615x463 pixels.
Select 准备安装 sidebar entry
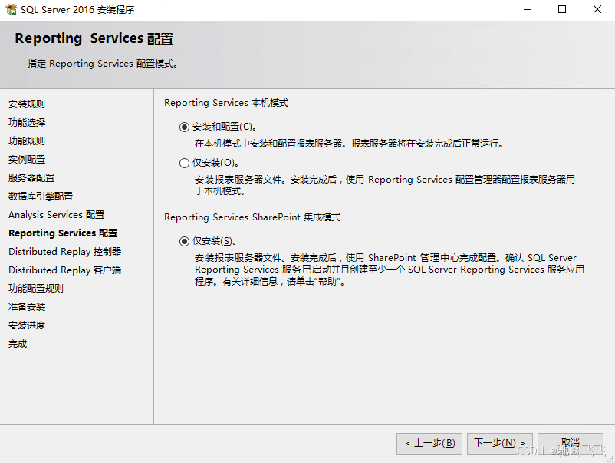click(27, 307)
